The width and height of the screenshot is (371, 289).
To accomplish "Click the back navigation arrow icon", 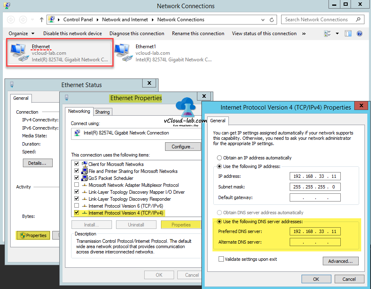I will coord(11,19).
